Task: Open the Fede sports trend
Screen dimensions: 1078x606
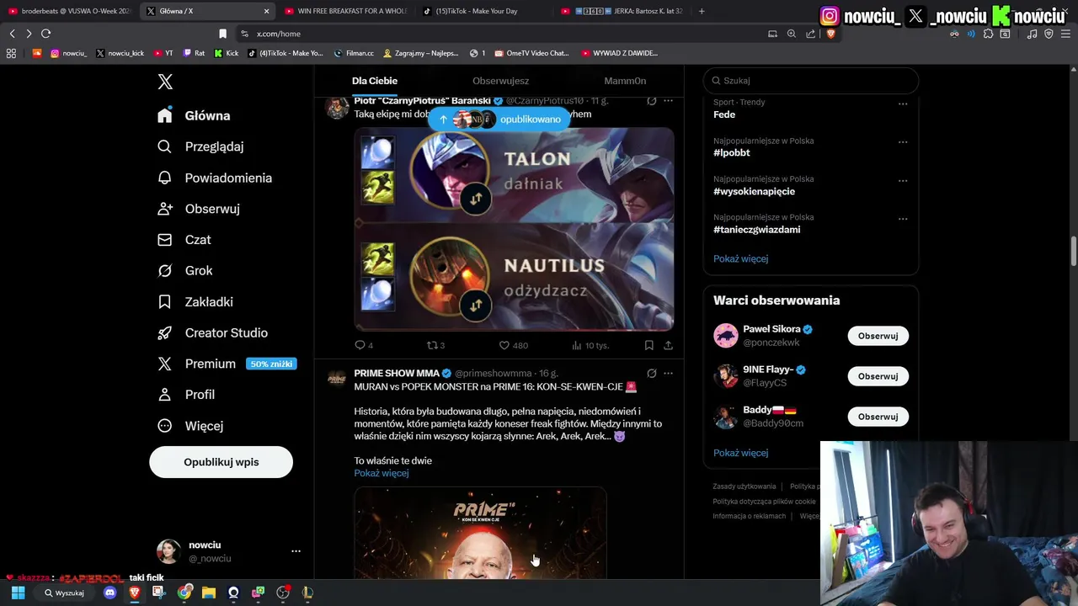Action: [x=724, y=114]
